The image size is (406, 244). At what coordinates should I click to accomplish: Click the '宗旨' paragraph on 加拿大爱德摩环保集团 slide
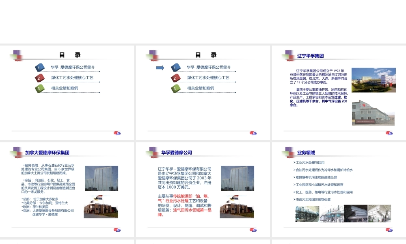48,186
